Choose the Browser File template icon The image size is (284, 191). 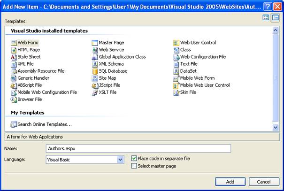(x=14, y=99)
